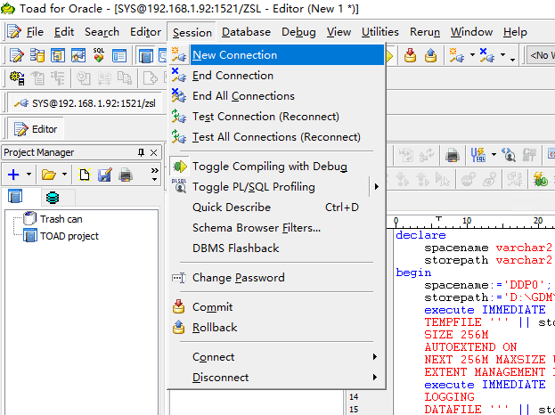
Task: Open the Database menu
Action: [x=246, y=32]
